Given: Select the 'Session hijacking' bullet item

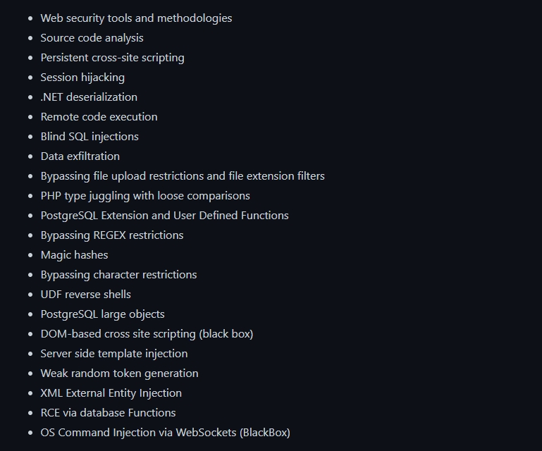Looking at the screenshot, I should pos(82,78).
